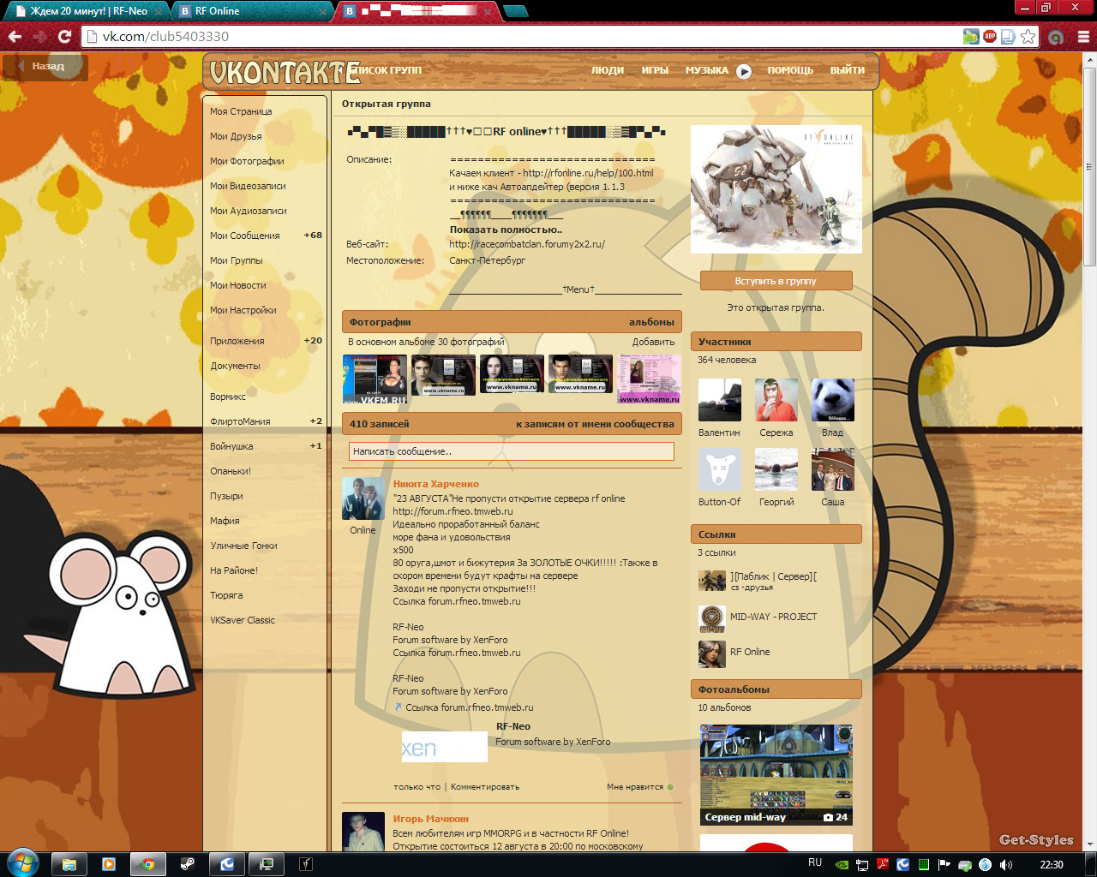
Task: Click 'Комментировать' under Никита's post
Action: coord(485,787)
